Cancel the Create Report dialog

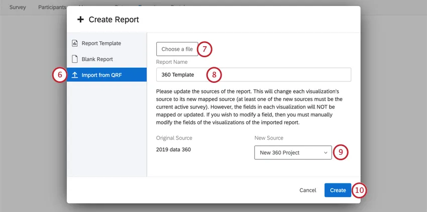pos(307,190)
